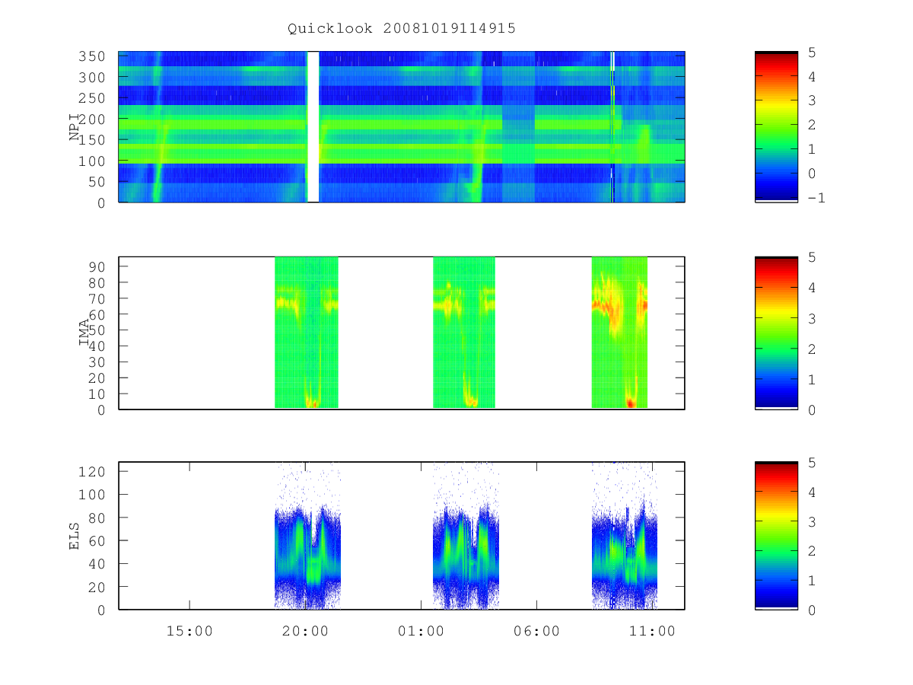Click the third IMA data block near 10:00
This screenshot has width=913, height=685.
(x=619, y=333)
